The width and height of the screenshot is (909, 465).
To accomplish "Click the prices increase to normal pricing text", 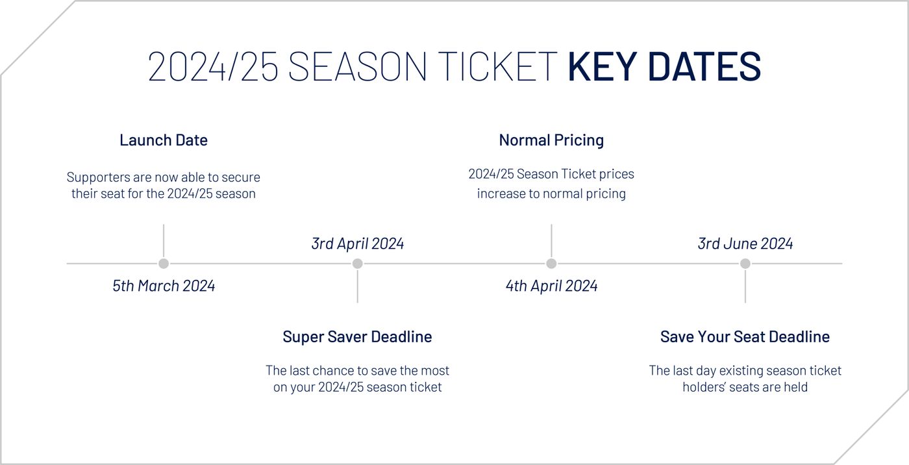I will click(x=551, y=184).
